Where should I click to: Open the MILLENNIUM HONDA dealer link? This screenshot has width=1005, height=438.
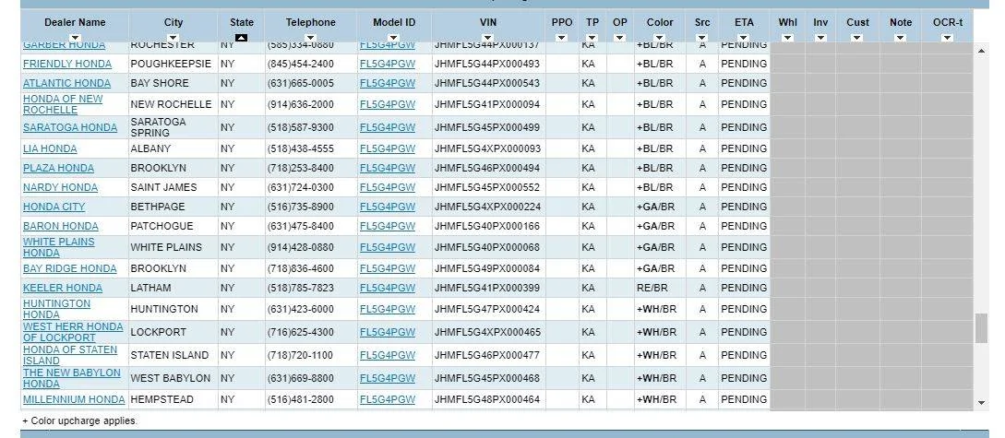point(74,399)
